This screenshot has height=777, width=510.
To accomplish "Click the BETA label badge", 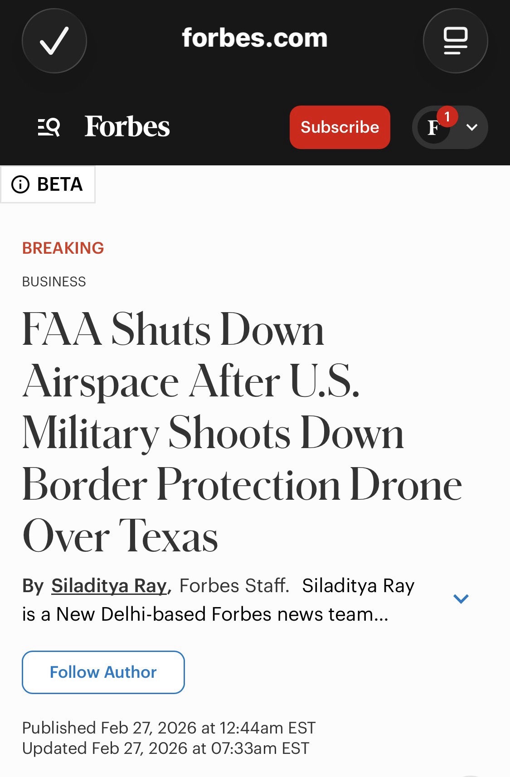I will 59,184.
